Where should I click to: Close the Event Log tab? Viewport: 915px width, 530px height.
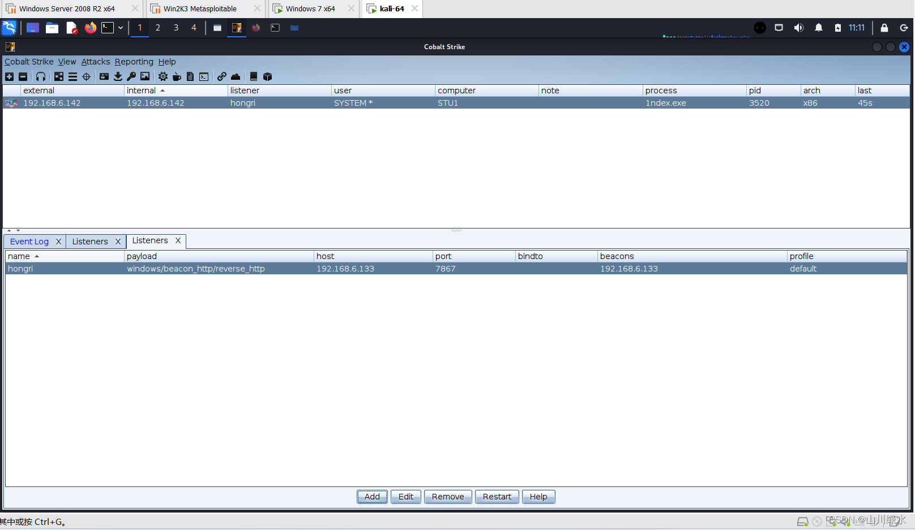(58, 242)
